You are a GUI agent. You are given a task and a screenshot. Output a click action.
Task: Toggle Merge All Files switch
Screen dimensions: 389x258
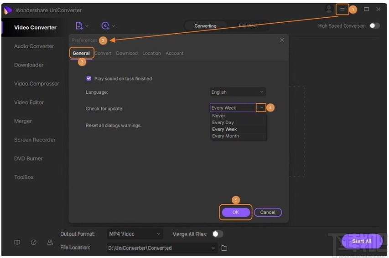coord(218,234)
